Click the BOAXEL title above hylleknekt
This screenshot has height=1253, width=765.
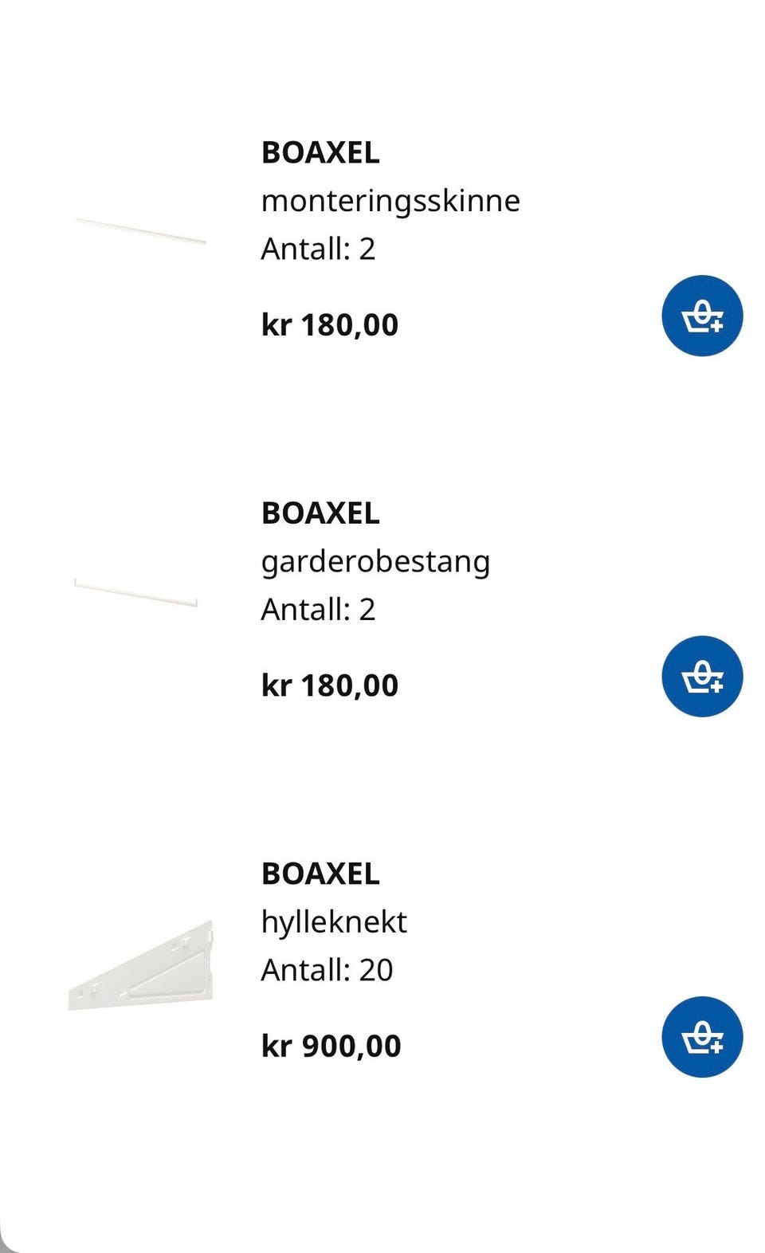pyautogui.click(x=320, y=874)
